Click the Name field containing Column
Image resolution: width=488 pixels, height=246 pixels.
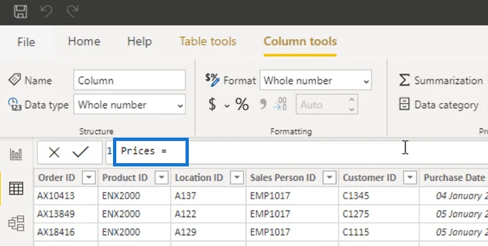129,80
